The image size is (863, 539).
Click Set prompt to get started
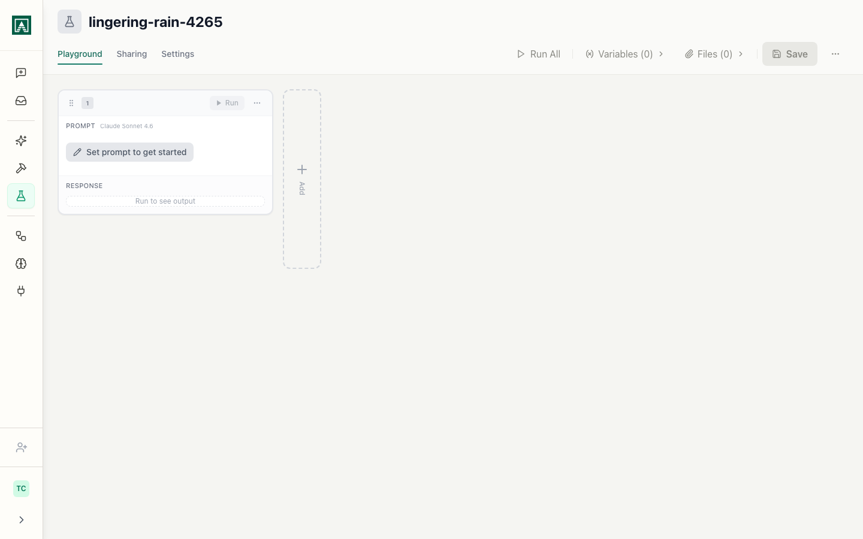[x=129, y=152]
